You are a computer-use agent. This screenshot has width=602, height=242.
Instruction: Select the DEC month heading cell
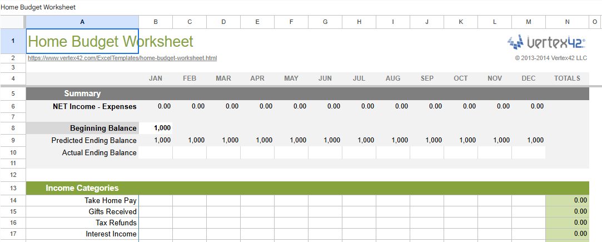[x=529, y=78]
